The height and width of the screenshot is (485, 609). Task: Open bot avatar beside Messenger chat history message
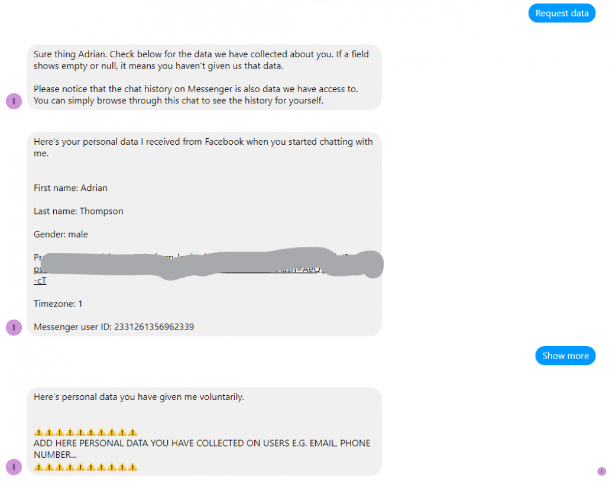14,101
